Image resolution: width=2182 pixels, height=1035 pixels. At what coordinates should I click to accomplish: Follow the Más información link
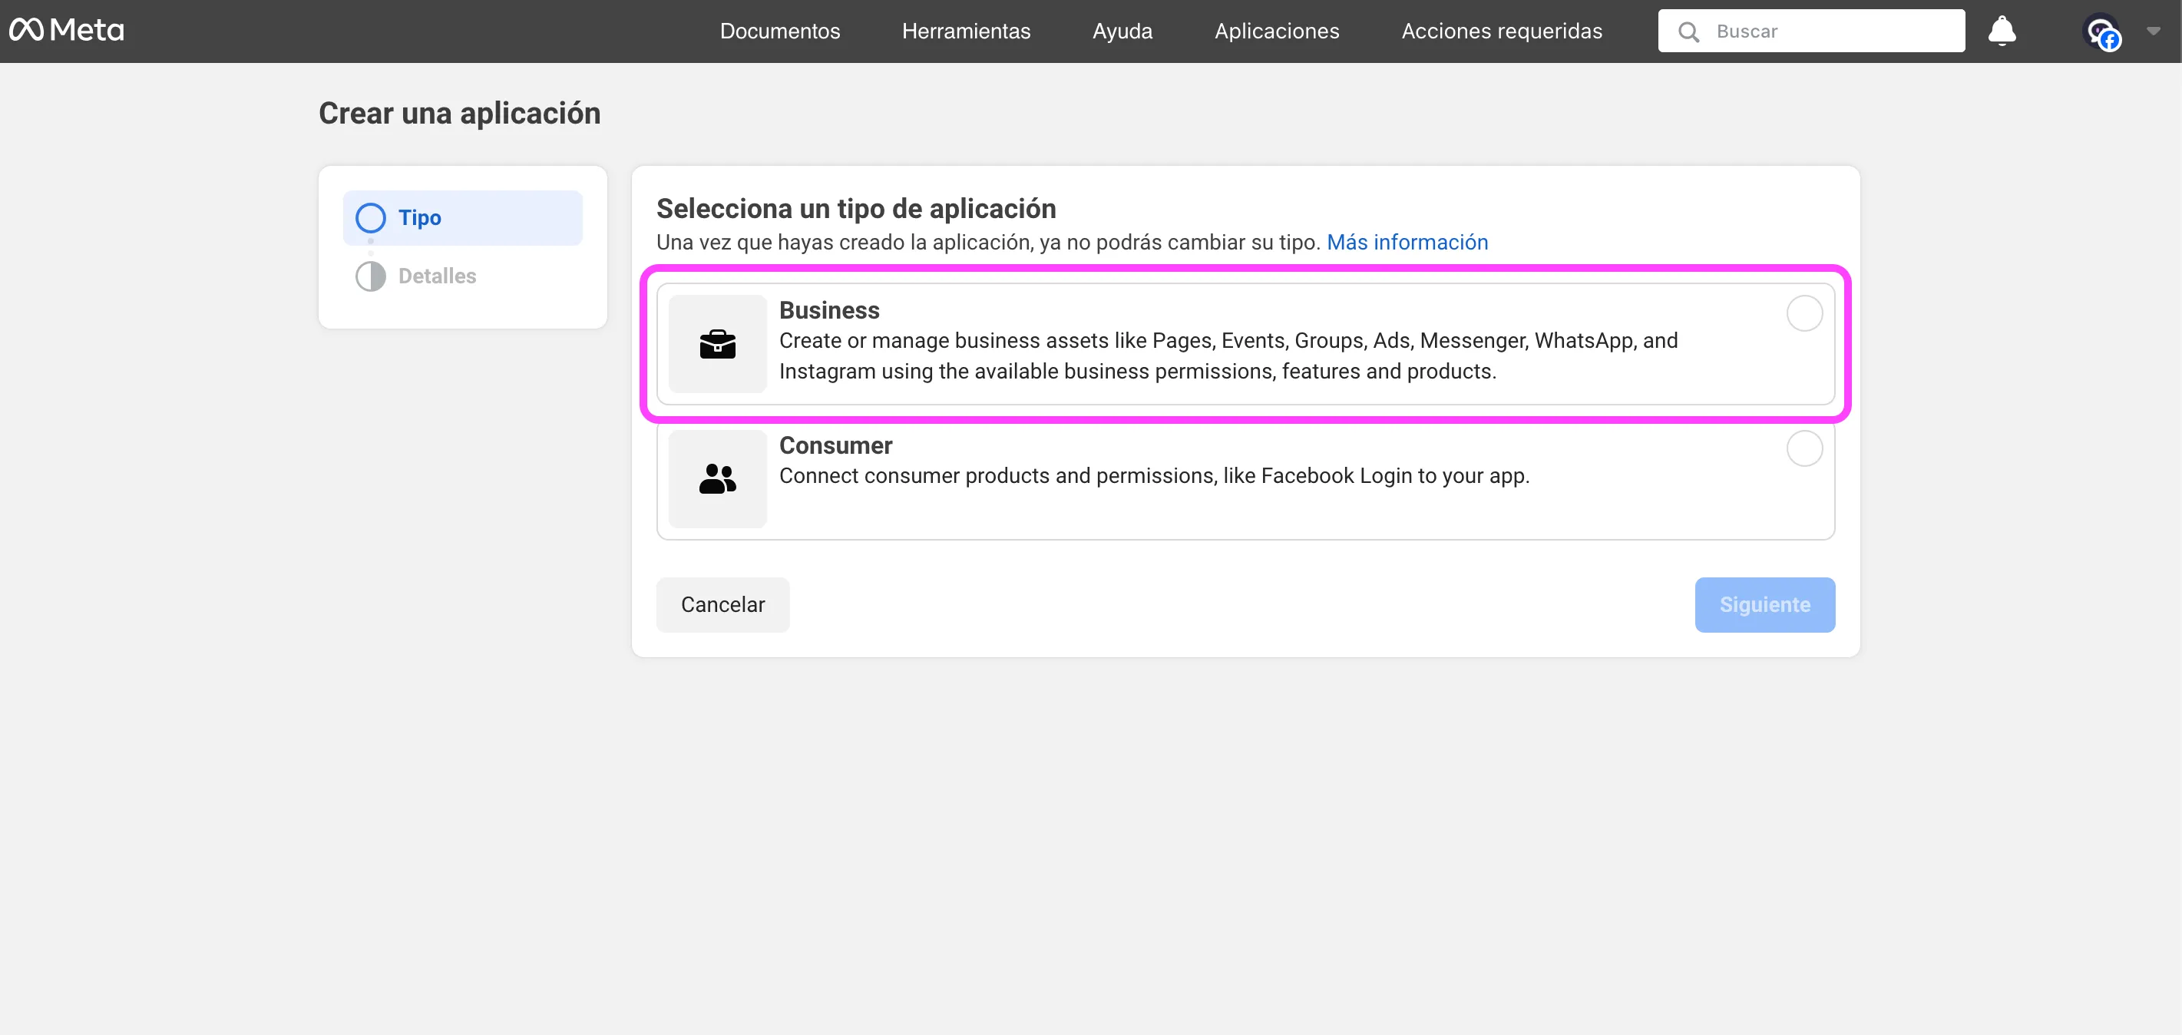(1406, 242)
